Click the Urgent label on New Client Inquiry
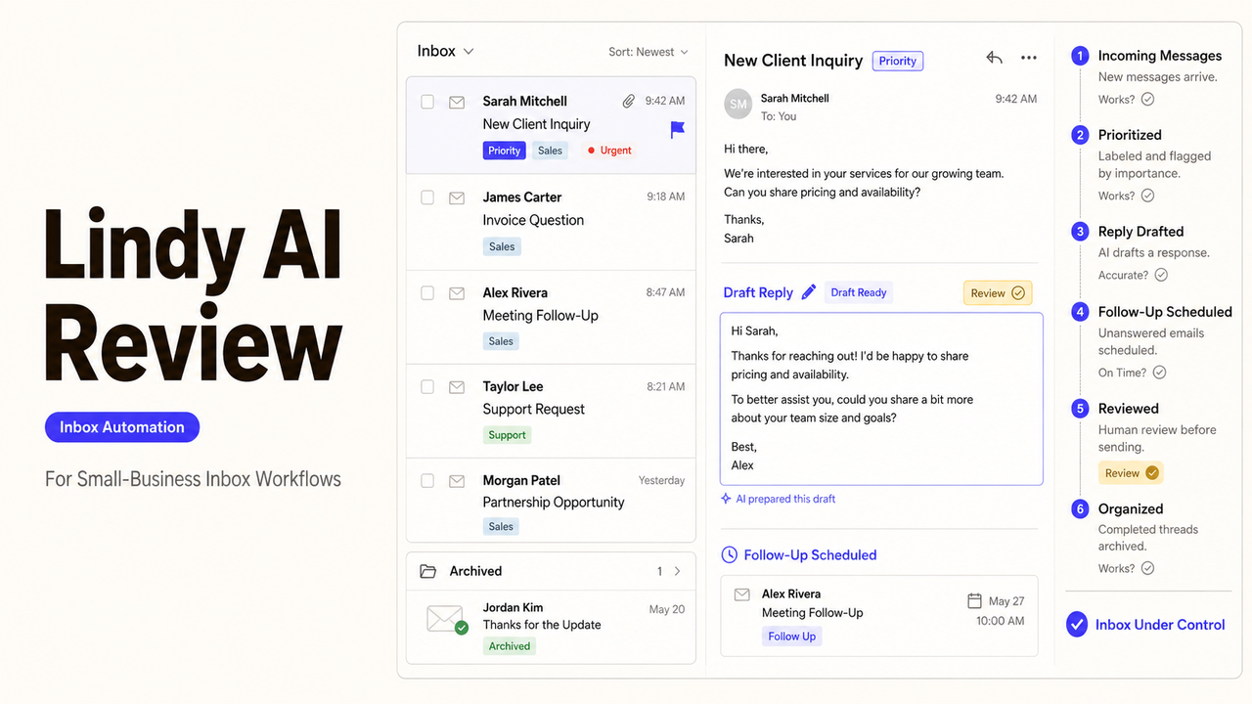The height and width of the screenshot is (704, 1252). [x=608, y=151]
